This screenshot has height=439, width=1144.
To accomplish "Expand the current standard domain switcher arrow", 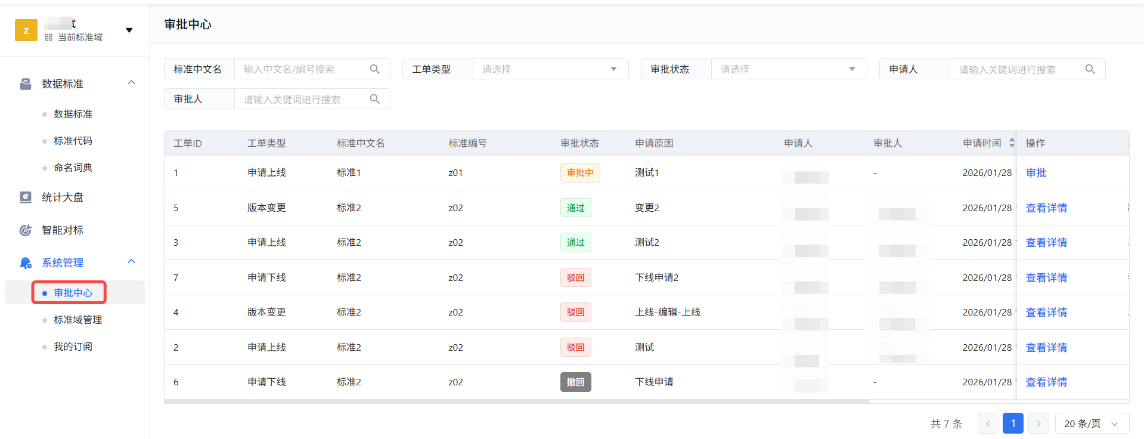I will coord(129,30).
